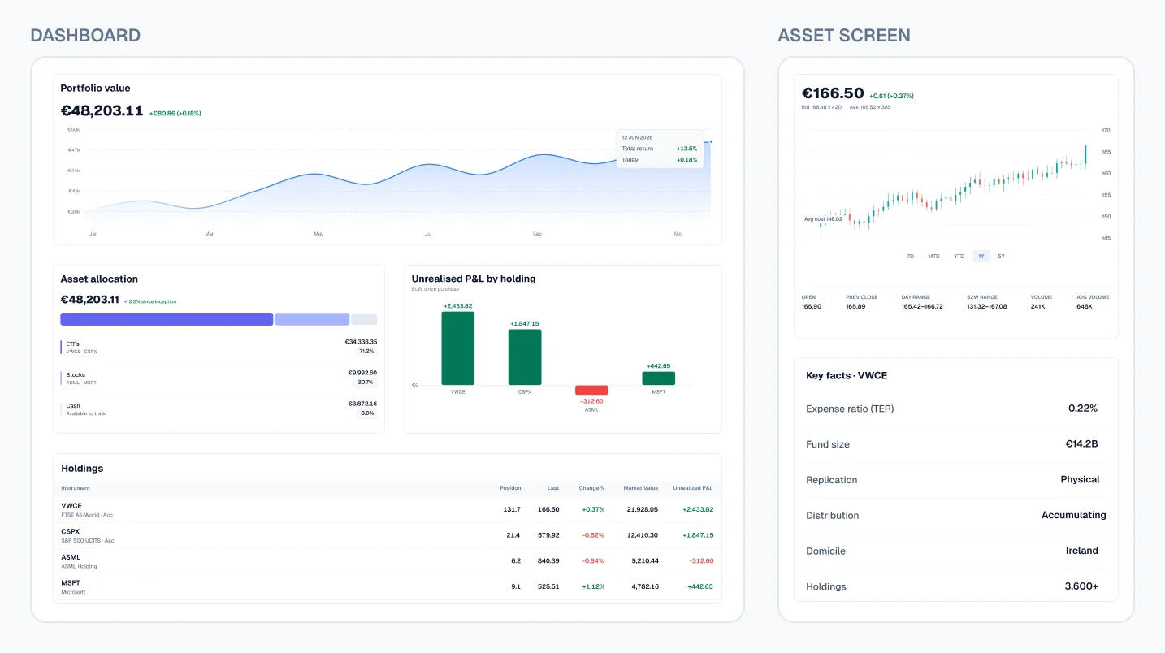Switch the price chart to MTD
This screenshot has height=653, width=1165.
(933, 256)
